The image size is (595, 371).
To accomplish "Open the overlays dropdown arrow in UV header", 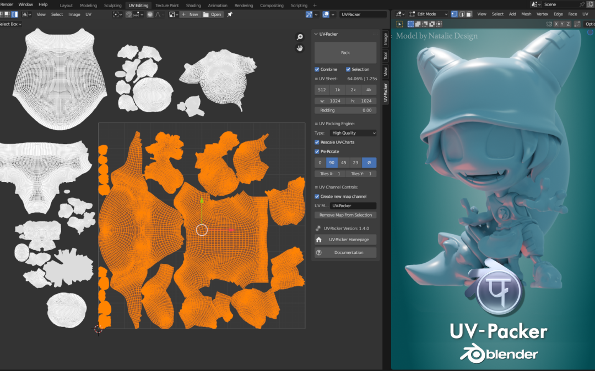I will pos(333,14).
